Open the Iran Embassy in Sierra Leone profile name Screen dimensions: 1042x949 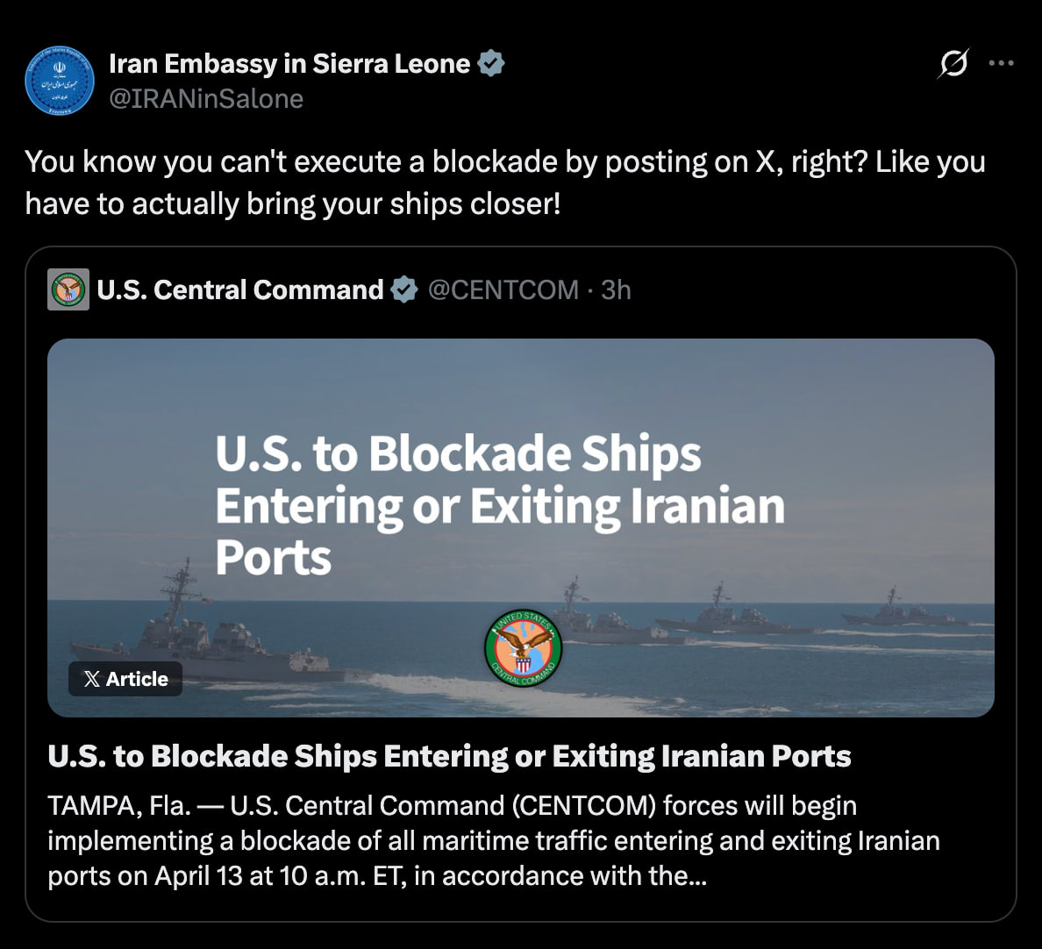pyautogui.click(x=289, y=63)
